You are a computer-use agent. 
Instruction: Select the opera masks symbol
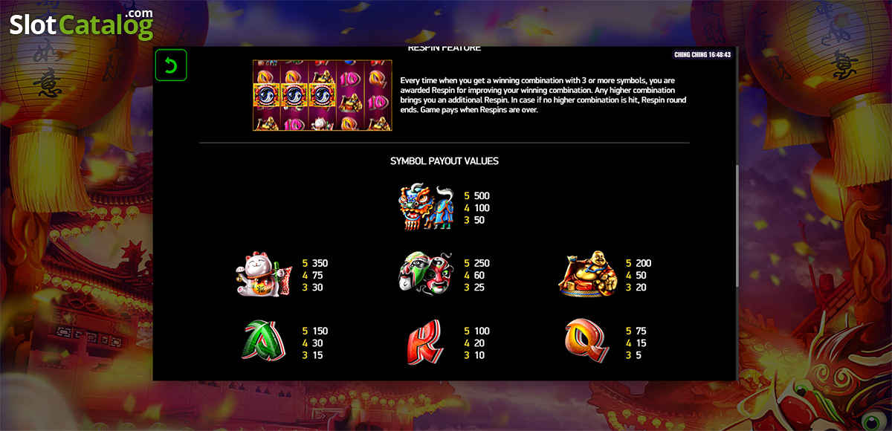tap(425, 274)
